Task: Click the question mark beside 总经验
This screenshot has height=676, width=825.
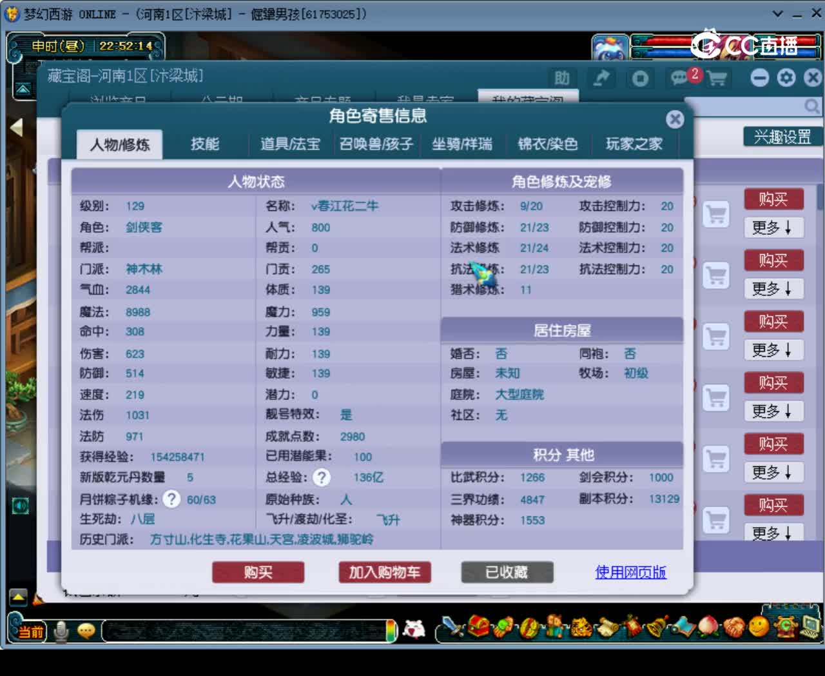Action: click(321, 477)
